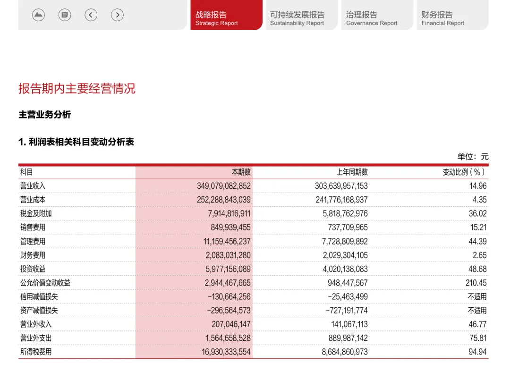Click the 本期数 column header
This screenshot has height=372, width=510.
pyautogui.click(x=241, y=172)
